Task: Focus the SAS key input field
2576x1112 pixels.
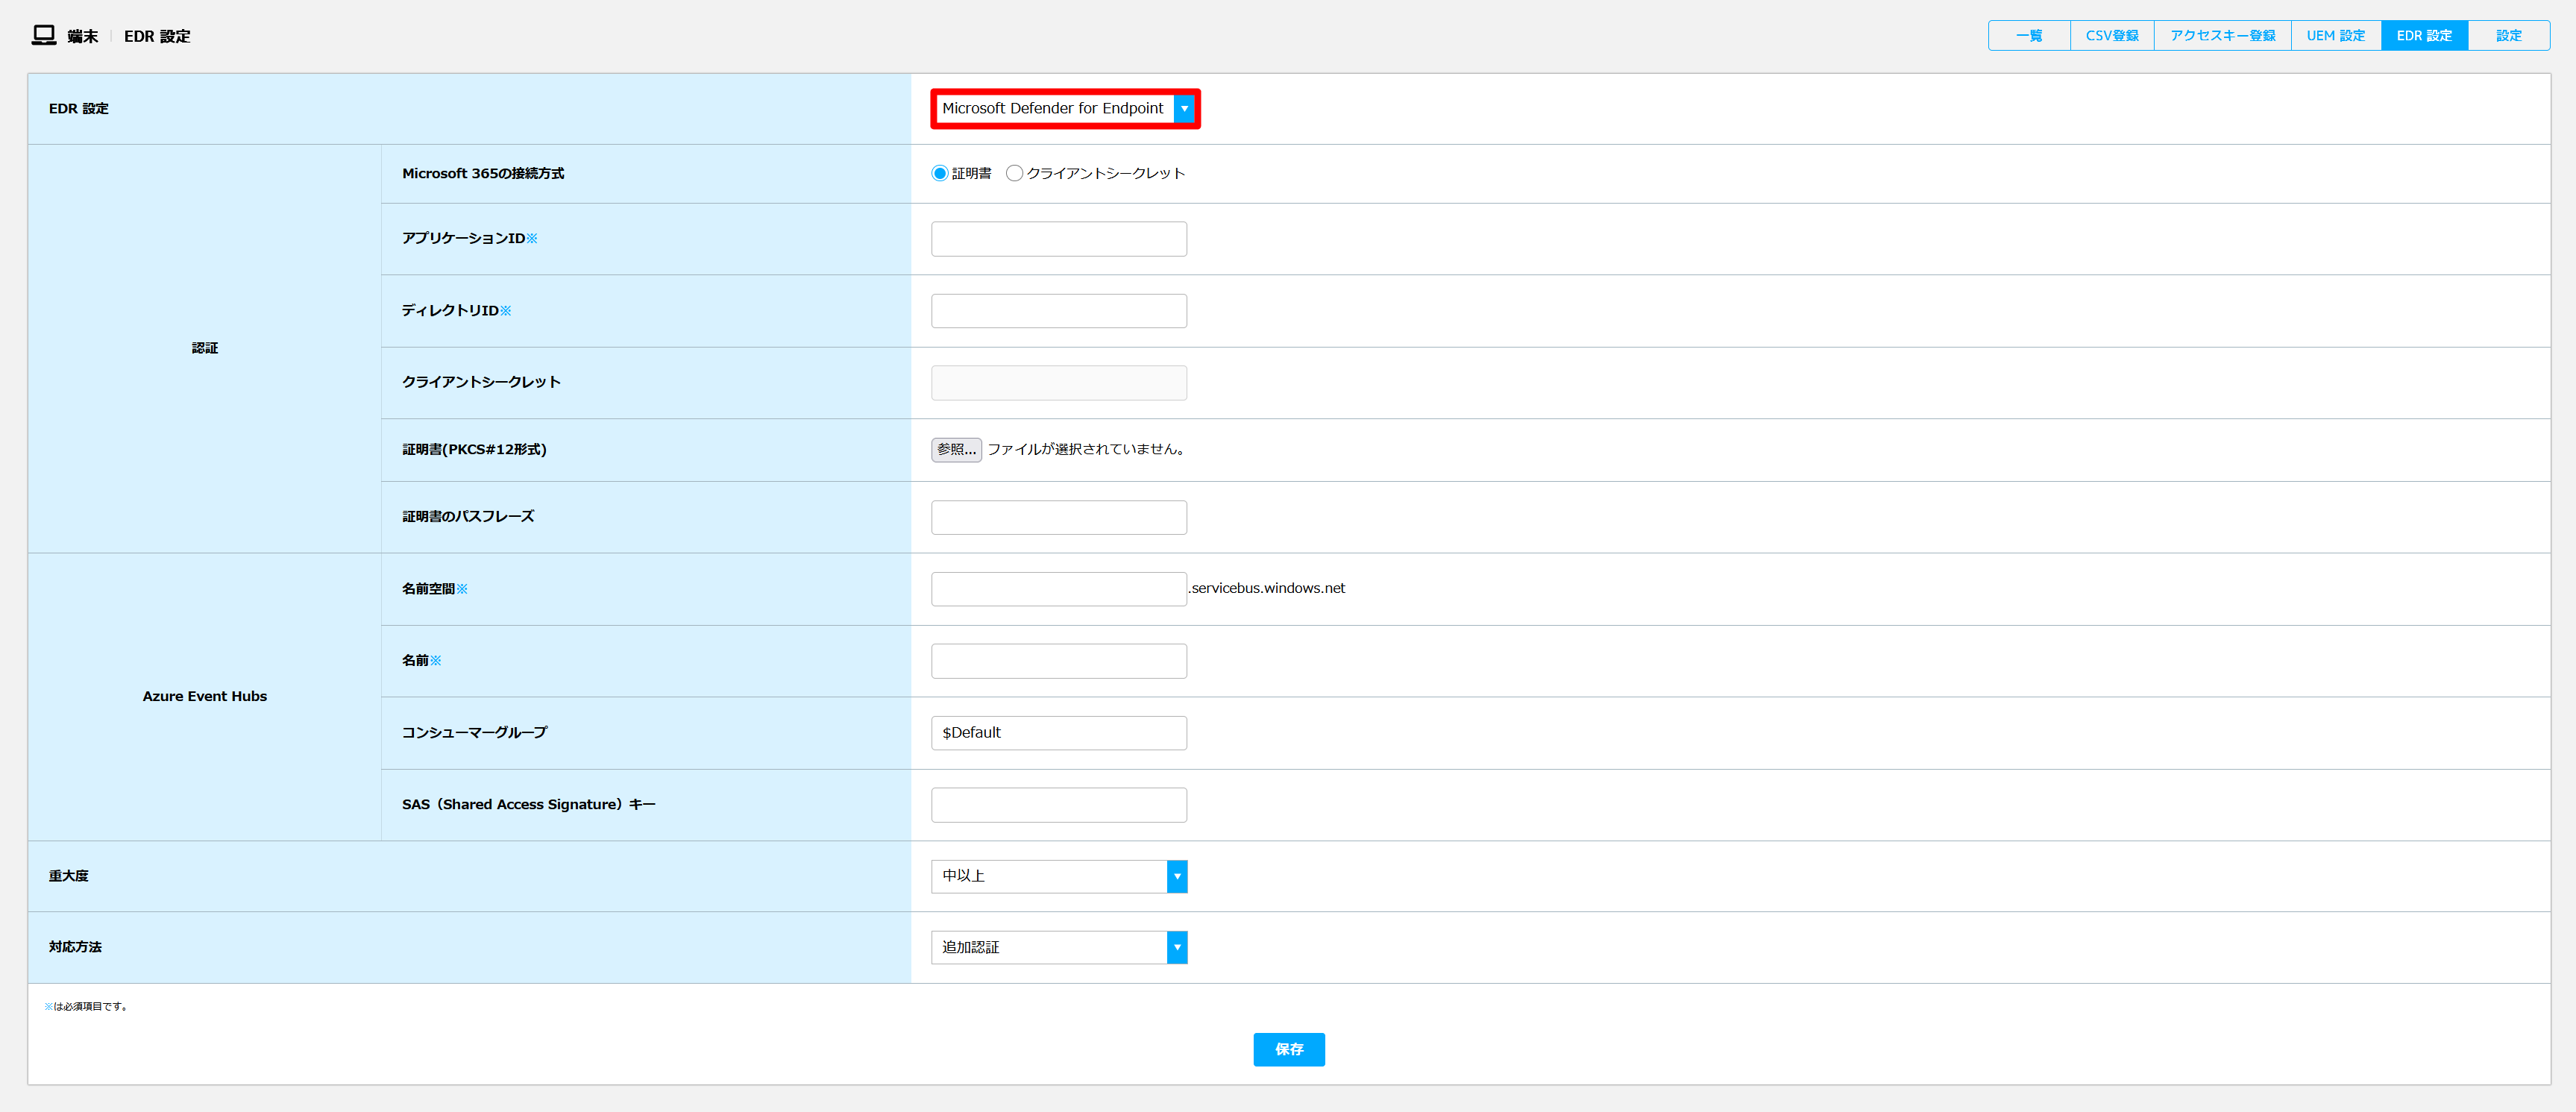Action: (x=1059, y=805)
